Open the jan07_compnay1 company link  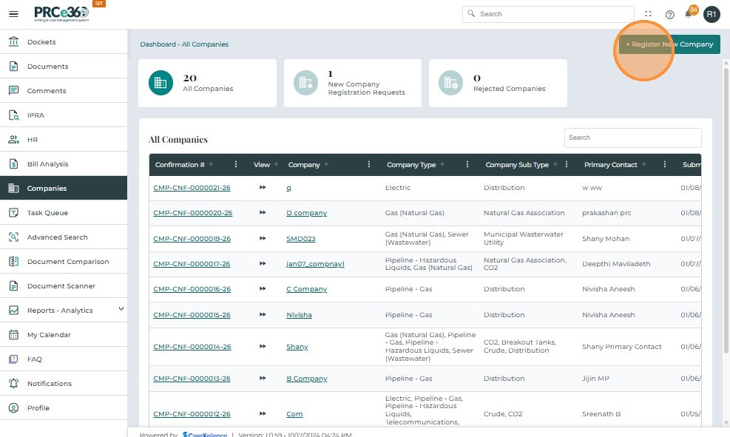(315, 264)
